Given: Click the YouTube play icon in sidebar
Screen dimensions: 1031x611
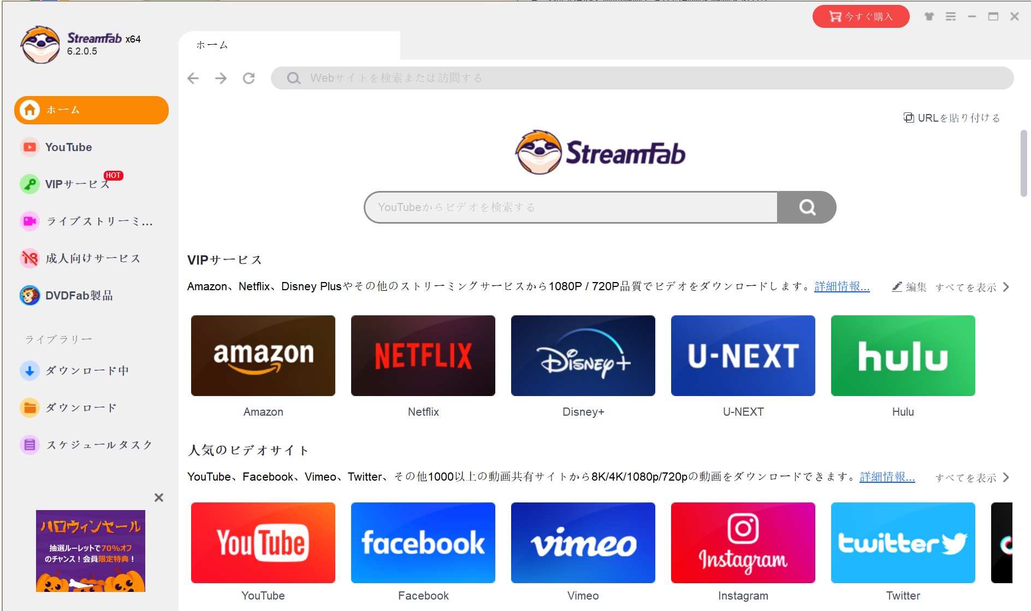Looking at the screenshot, I should click(x=29, y=147).
